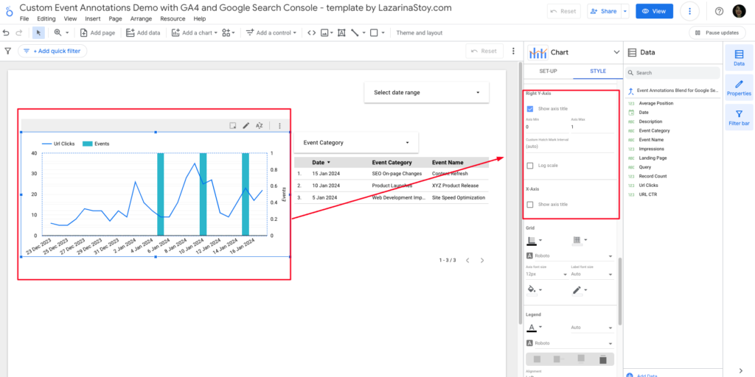This screenshot has width=755, height=377.
Task: Expand the Add a control dropdown
Action: [271, 32]
